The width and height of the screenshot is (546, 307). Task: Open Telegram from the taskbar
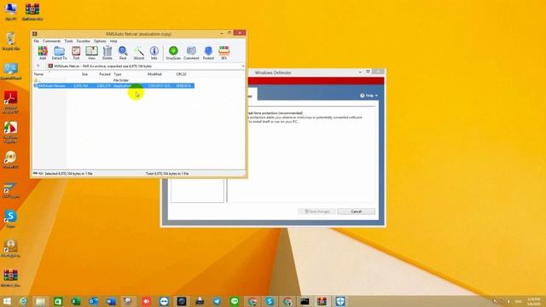(217, 301)
